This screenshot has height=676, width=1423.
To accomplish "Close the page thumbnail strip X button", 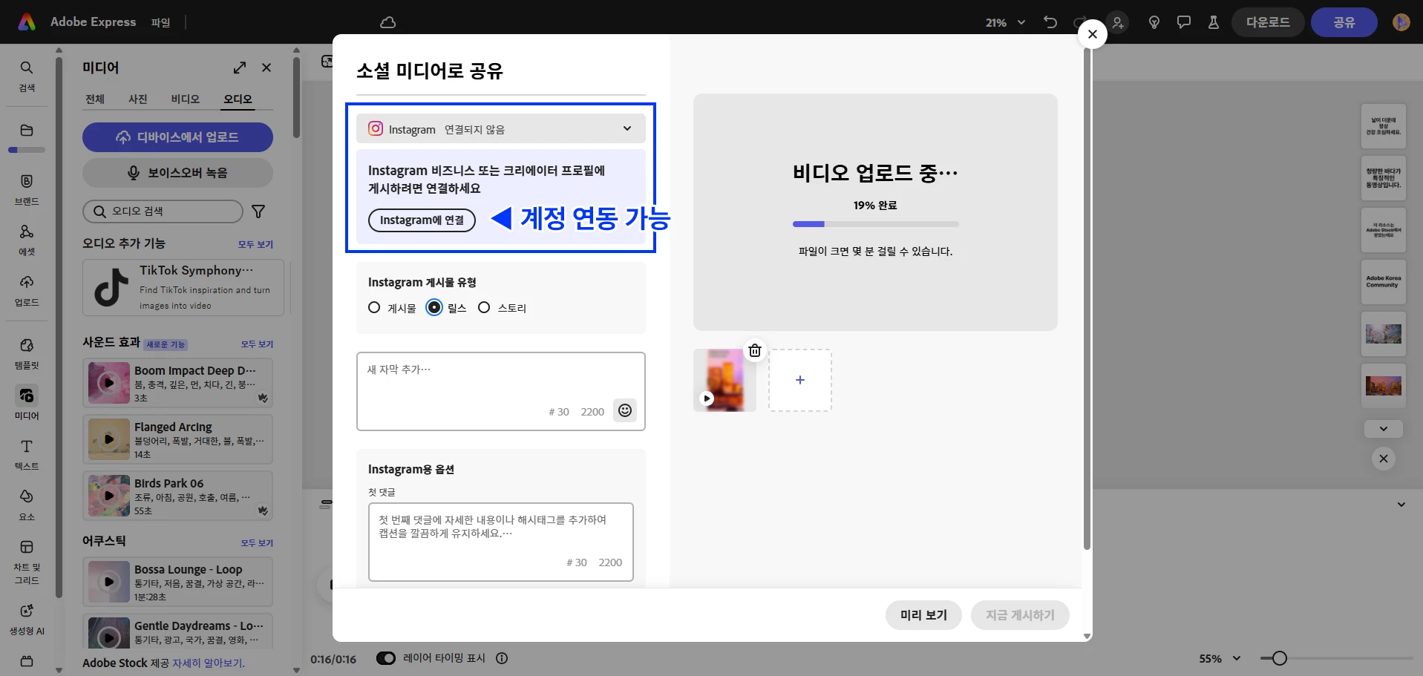I will click(x=1384, y=459).
